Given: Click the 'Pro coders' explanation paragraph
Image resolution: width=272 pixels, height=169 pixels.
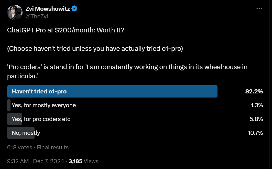Looking at the screenshot, I should click(127, 71).
